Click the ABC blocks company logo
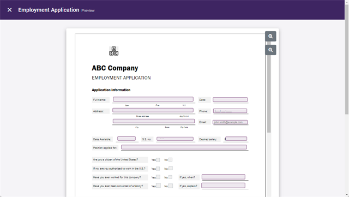Image resolution: width=349 pixels, height=197 pixels. pos(114,51)
